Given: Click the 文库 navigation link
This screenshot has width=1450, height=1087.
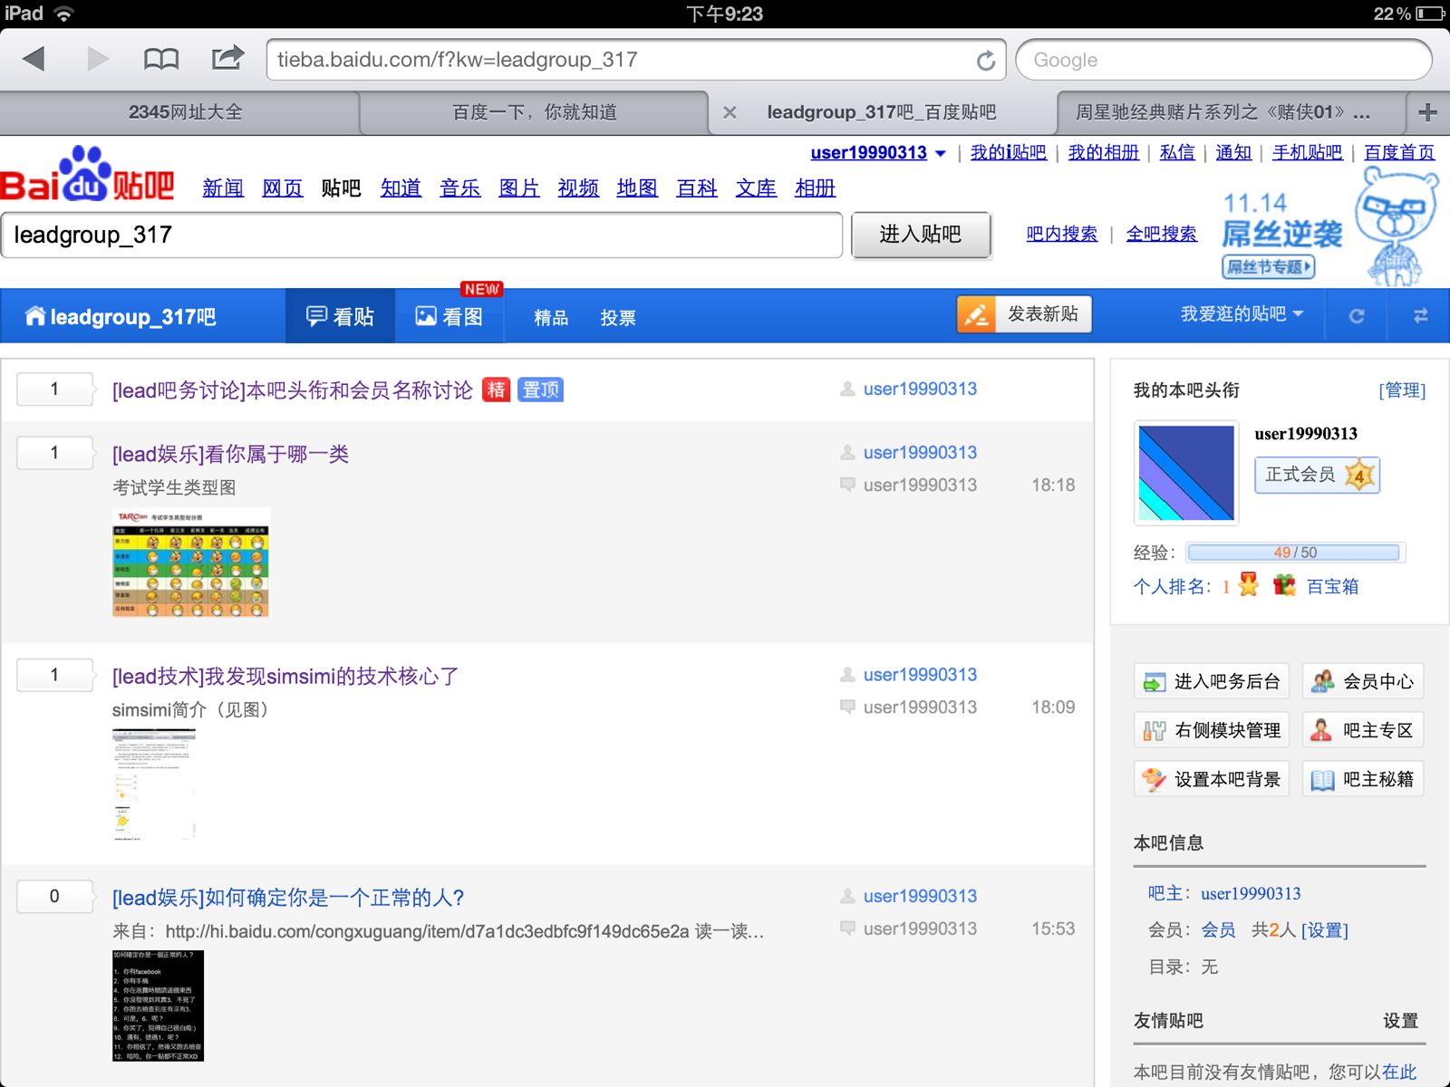Looking at the screenshot, I should (x=756, y=188).
